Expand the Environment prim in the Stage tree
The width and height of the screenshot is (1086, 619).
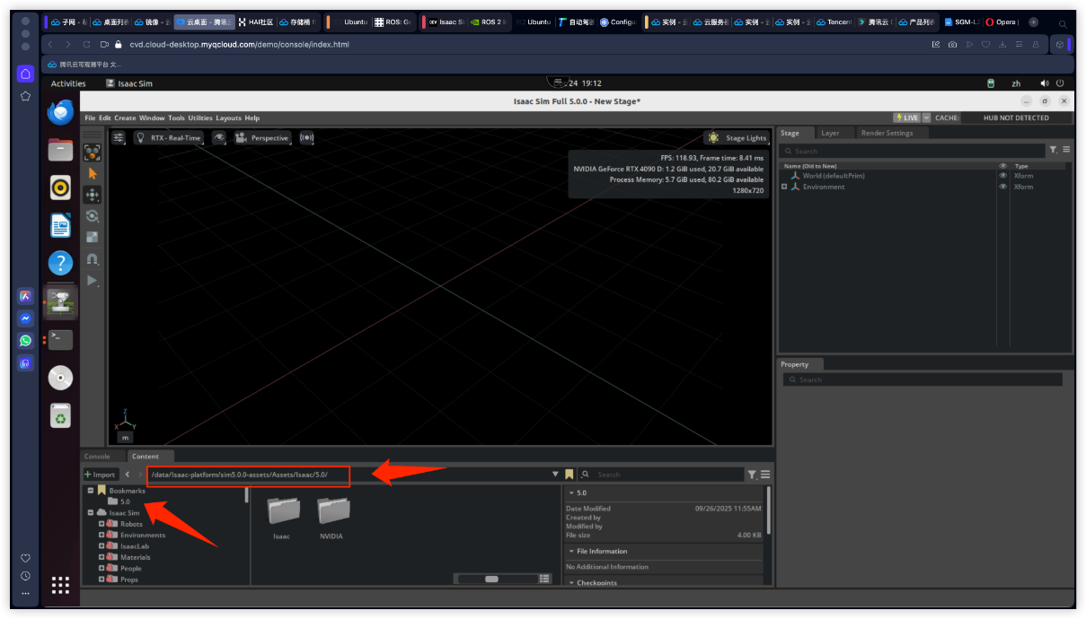pyautogui.click(x=784, y=187)
